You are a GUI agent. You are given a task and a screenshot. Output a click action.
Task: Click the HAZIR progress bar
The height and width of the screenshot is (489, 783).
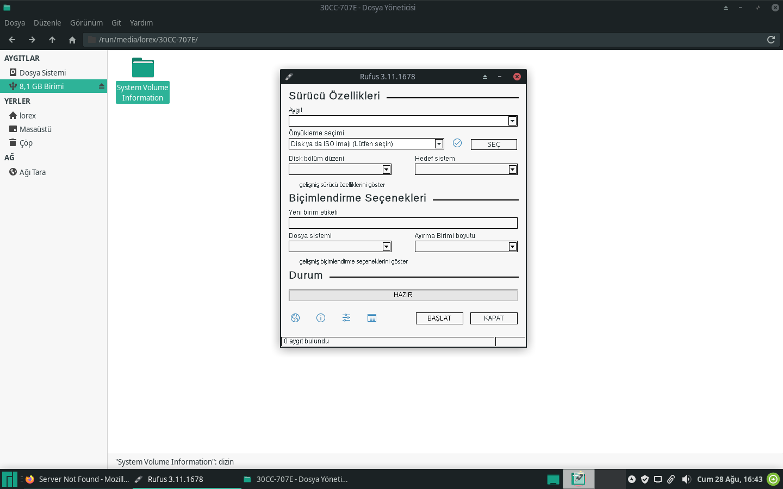click(403, 295)
